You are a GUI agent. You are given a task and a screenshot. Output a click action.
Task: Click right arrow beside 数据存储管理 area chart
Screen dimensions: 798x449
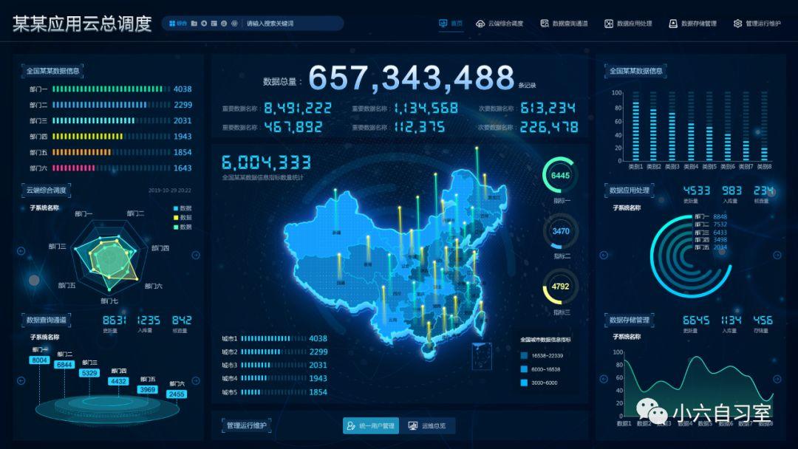(777, 380)
